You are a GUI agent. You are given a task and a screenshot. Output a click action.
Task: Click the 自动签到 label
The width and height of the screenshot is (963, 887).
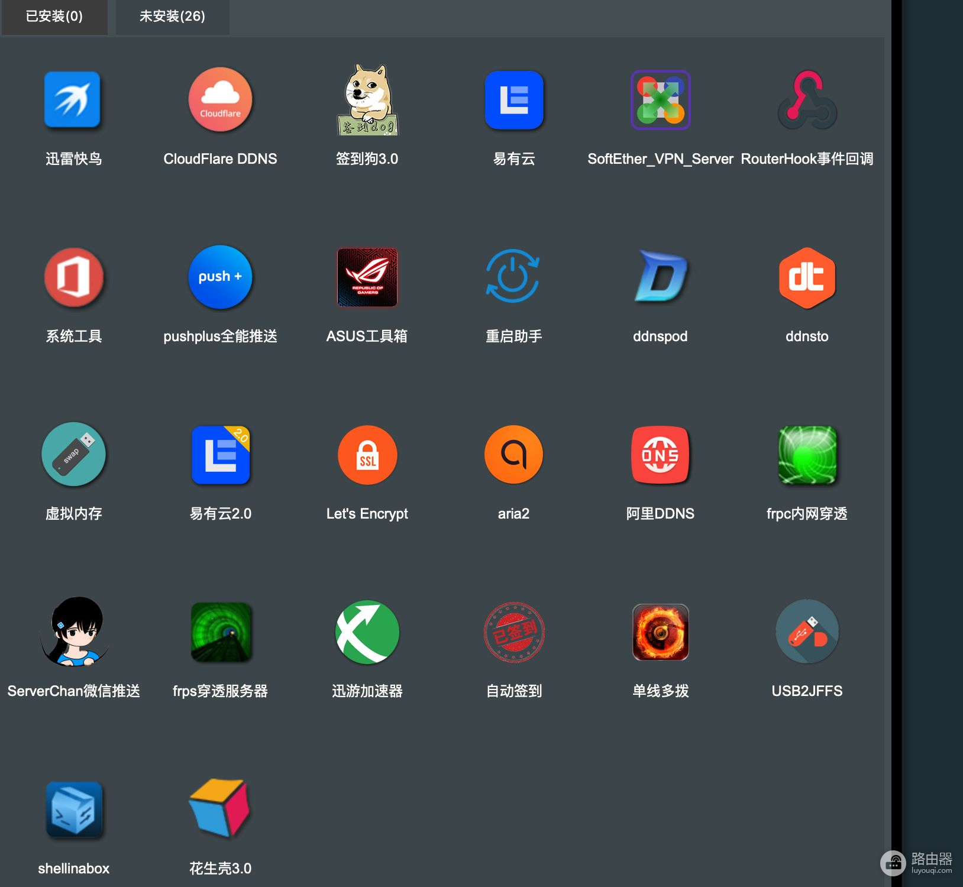514,691
